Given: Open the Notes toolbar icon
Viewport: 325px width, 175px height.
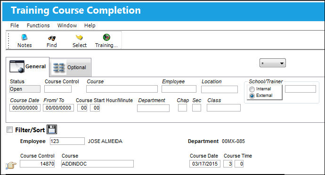Looking at the screenshot, I should (24, 38).
